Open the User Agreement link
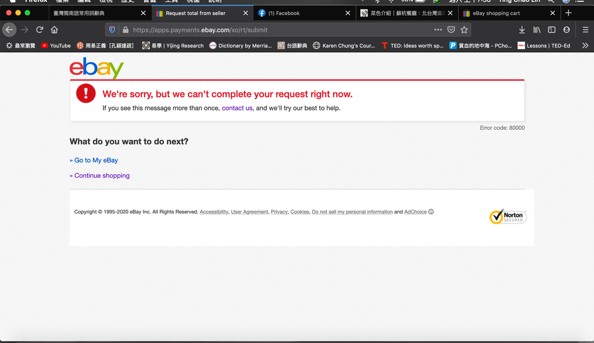Screen dimensions: 594x343 point(249,212)
